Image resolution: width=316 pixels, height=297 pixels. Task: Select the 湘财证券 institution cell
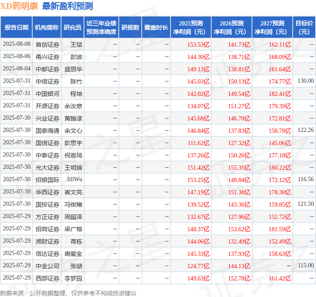(48, 241)
